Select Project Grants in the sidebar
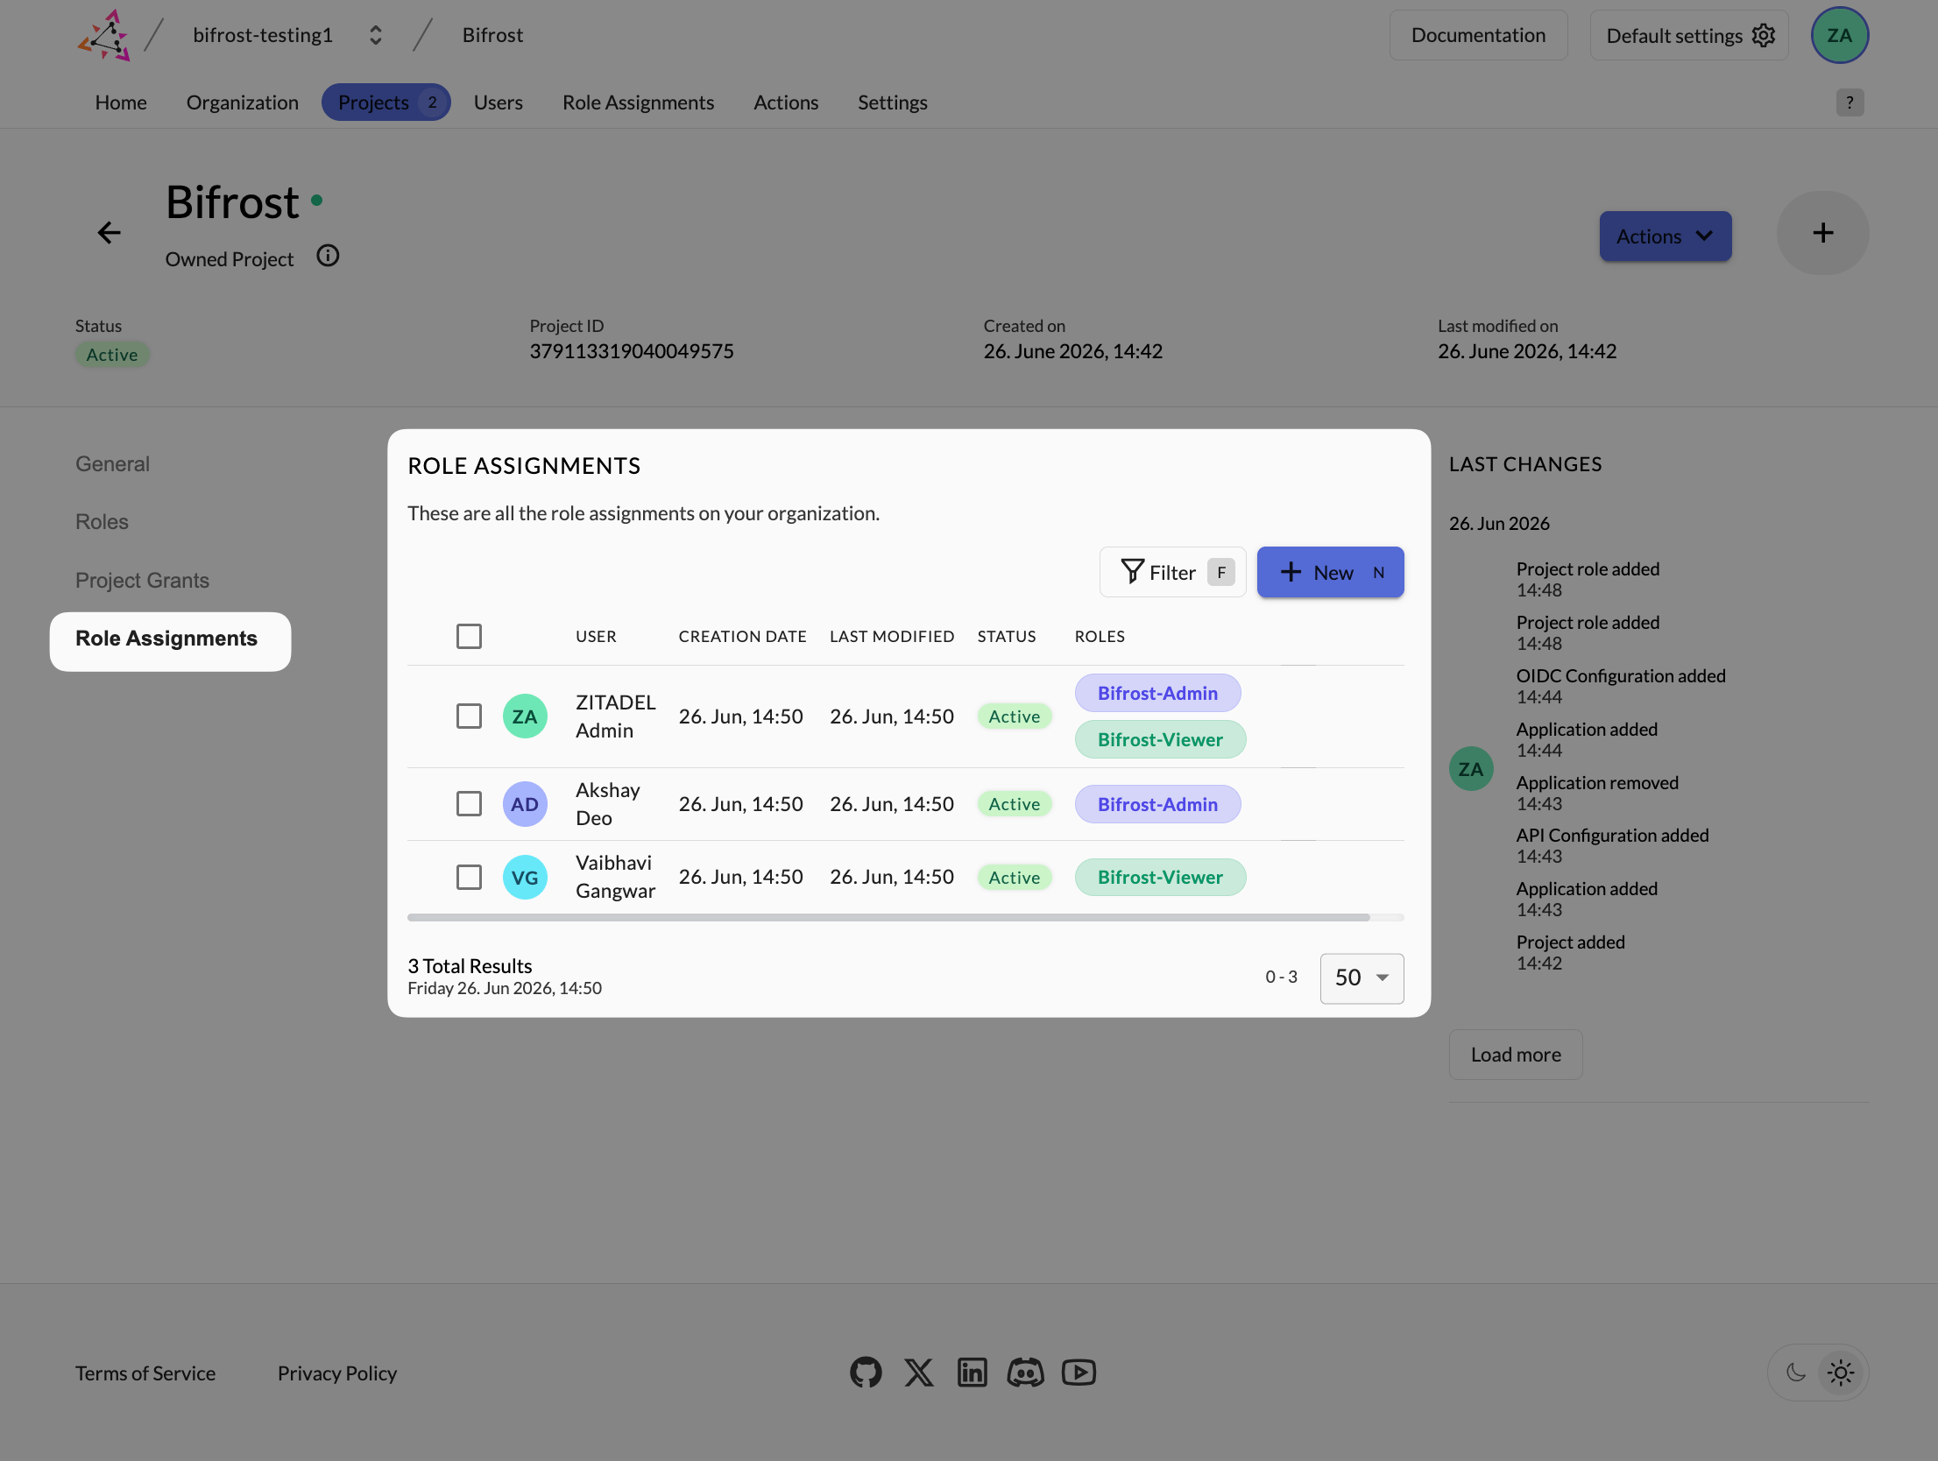The width and height of the screenshot is (1938, 1461). [142, 581]
